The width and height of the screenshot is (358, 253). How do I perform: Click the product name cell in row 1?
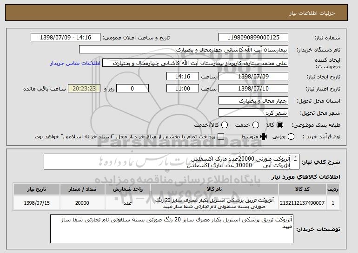tap(214, 203)
